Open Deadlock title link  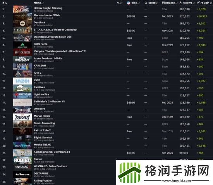pos(40,22)
